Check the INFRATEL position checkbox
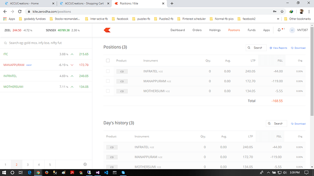314x176 pixels. tap(108, 71)
